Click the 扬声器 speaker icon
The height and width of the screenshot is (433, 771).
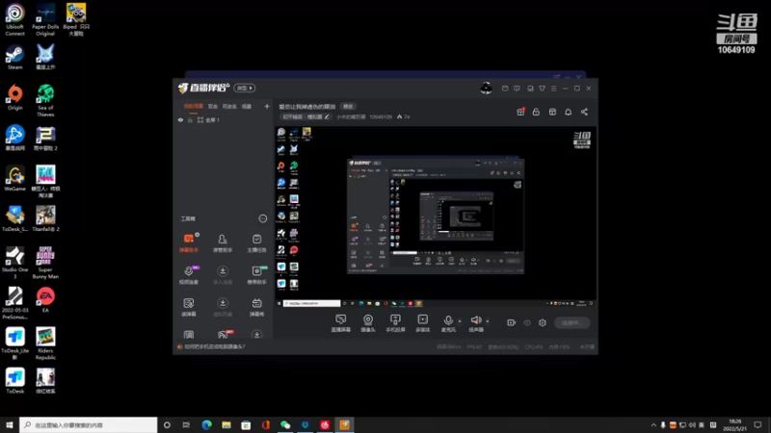[475, 320]
